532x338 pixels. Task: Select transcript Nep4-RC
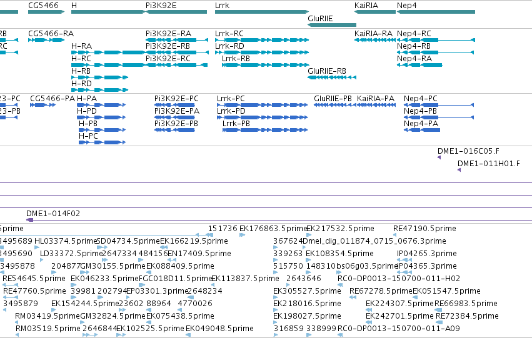[x=436, y=40]
